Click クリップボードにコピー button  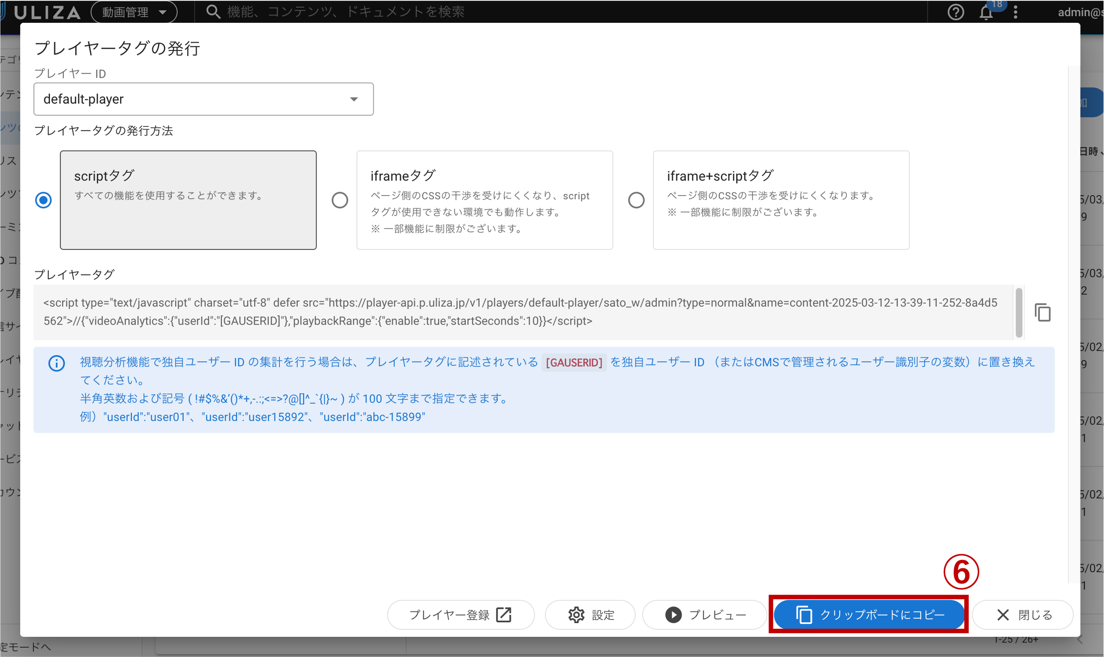868,615
